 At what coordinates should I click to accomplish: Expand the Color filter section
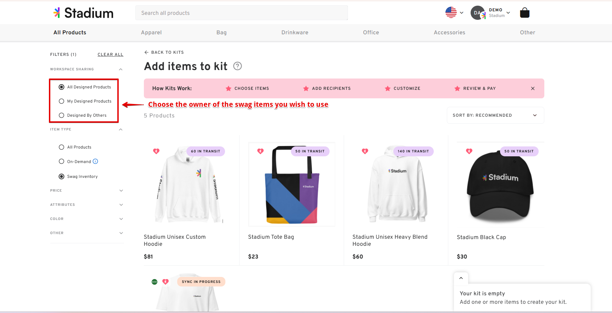point(86,219)
